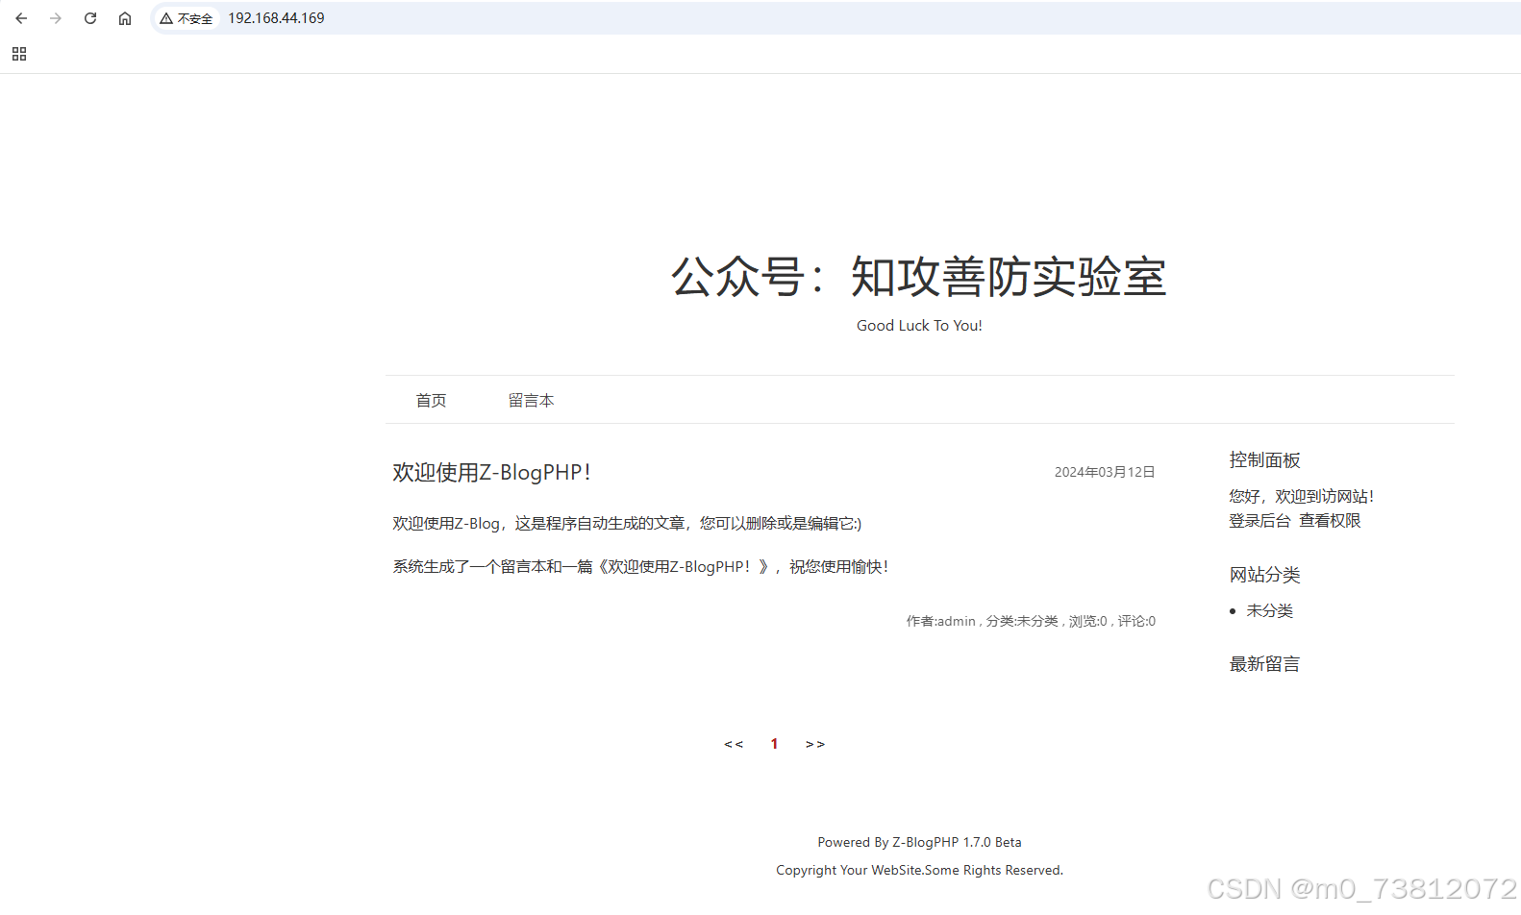Open the 首页 navigation item
Screen dimensions: 1521x915
tap(431, 400)
